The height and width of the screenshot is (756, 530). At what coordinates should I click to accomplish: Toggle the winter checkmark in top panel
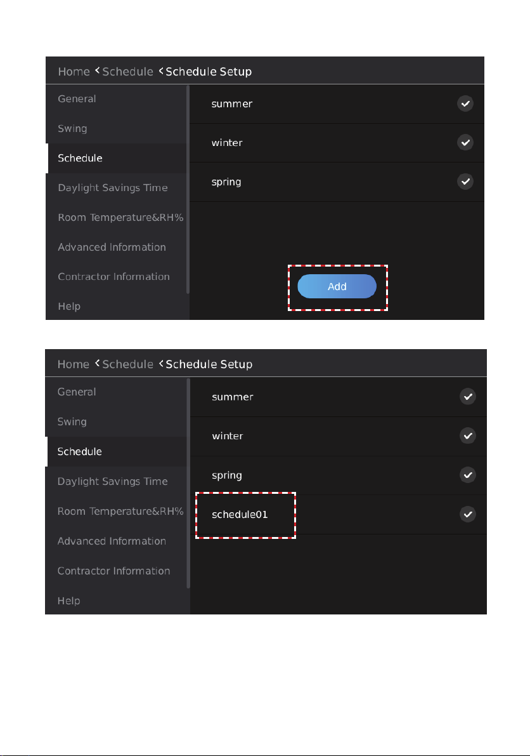click(x=465, y=143)
